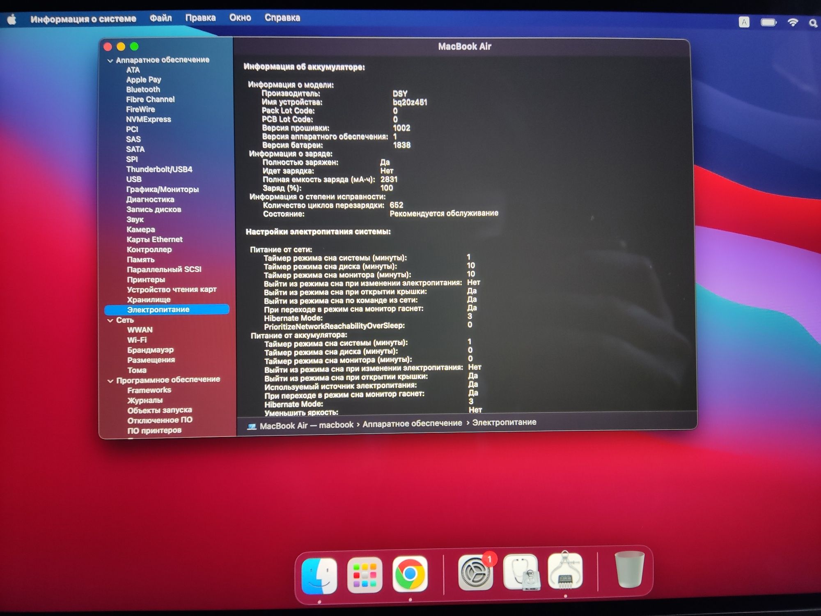This screenshot has width=821, height=616.
Task: Select Контроллер in the sidebar
Action: [149, 250]
